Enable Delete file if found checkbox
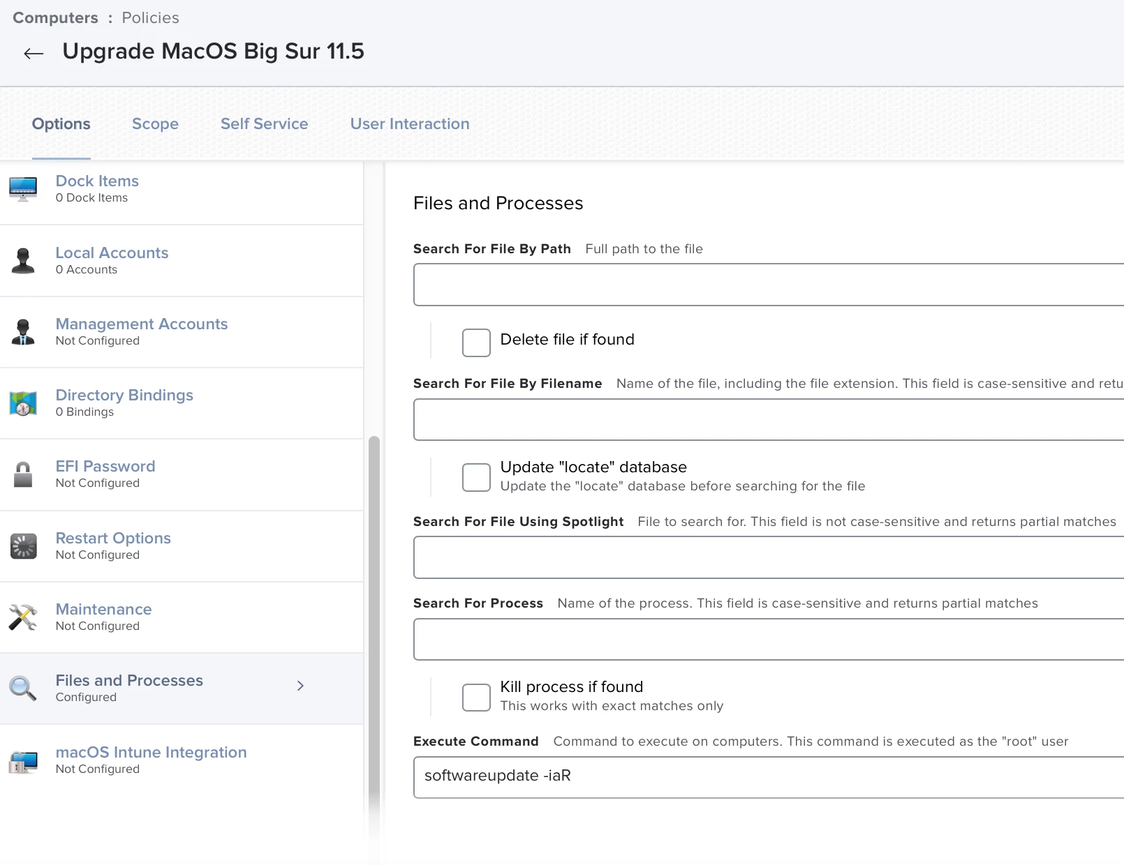1124x865 pixels. tap(476, 343)
